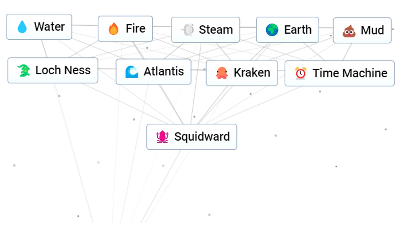
Task: Select the Fire element label
Action: pyautogui.click(x=136, y=29)
